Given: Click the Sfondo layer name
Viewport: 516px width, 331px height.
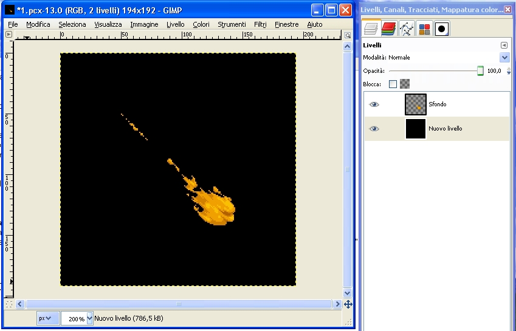Looking at the screenshot, I should [438, 104].
